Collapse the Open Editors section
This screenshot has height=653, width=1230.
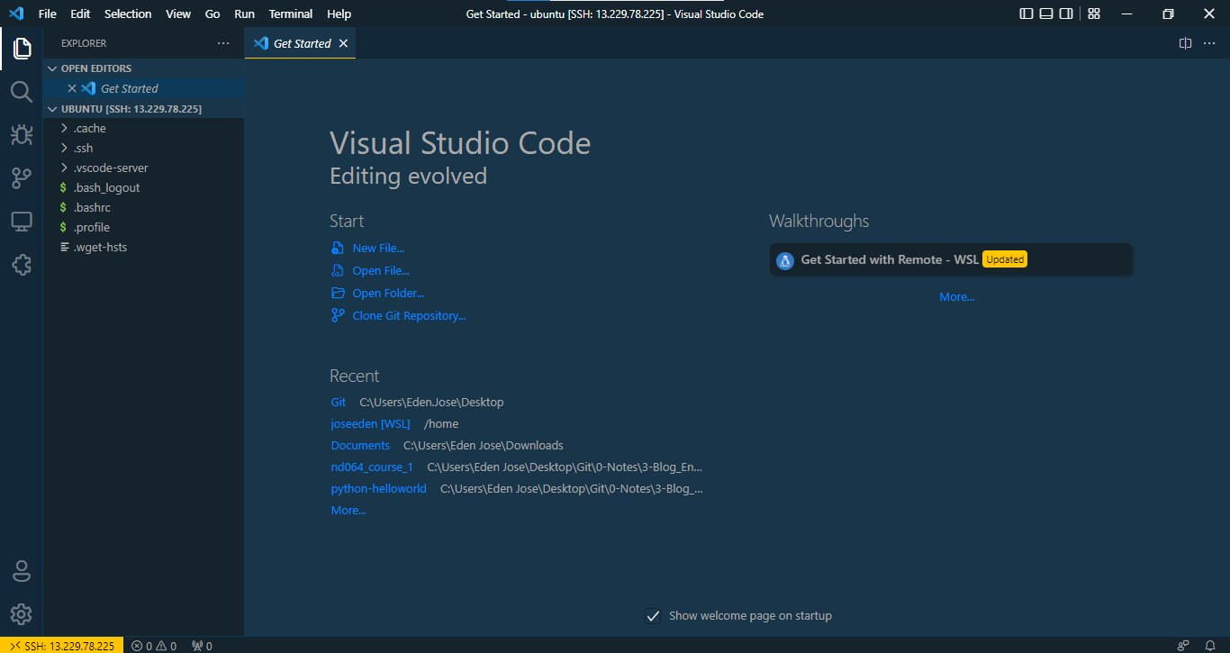click(95, 68)
